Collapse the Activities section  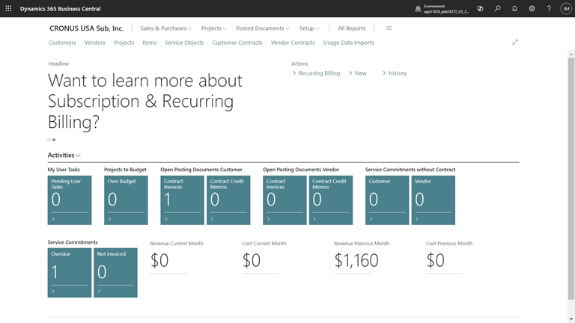click(64, 155)
